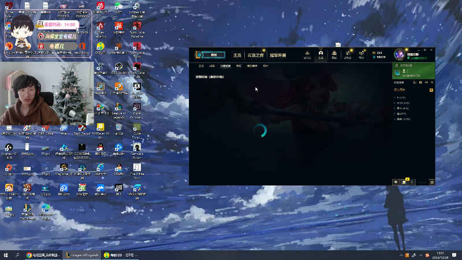462x260 pixels.
Task: Click the taskbar clock
Action: 440,255
